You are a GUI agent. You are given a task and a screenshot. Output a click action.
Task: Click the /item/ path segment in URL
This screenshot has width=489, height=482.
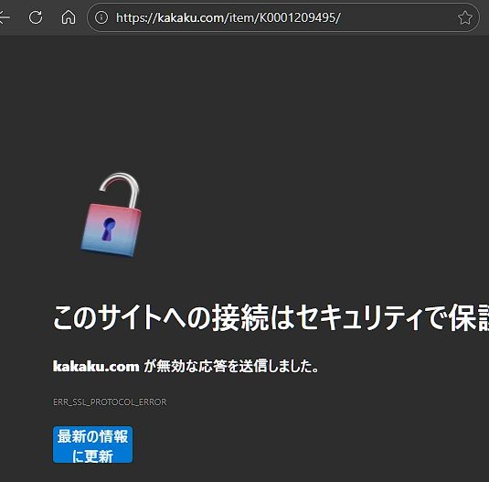[242, 17]
